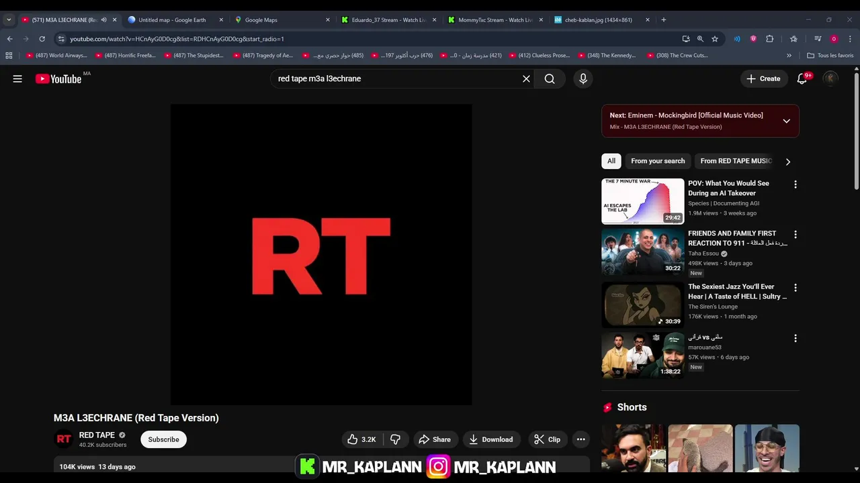Open the RED TAPE channel name link
This screenshot has height=483, width=860.
pos(97,435)
